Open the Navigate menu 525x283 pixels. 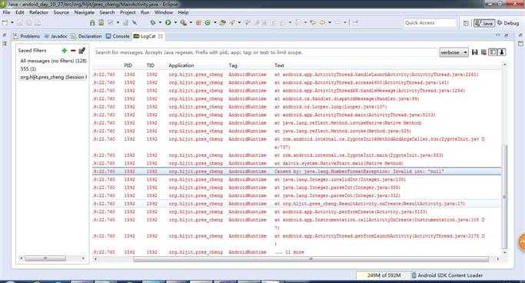click(85, 12)
